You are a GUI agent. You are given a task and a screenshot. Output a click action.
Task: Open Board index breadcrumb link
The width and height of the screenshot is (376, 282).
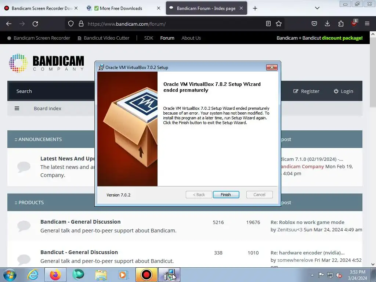click(x=47, y=108)
